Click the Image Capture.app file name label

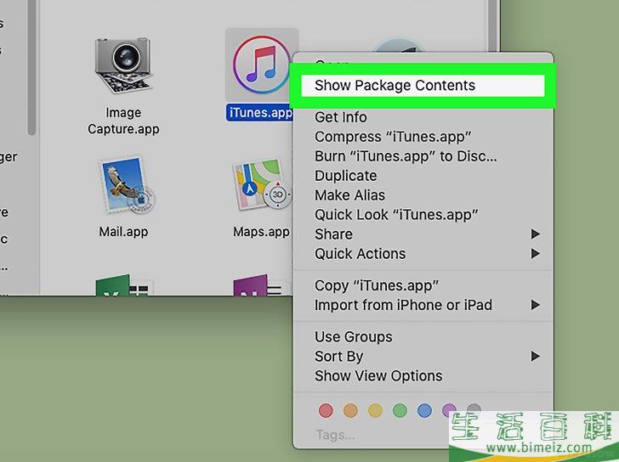click(123, 121)
